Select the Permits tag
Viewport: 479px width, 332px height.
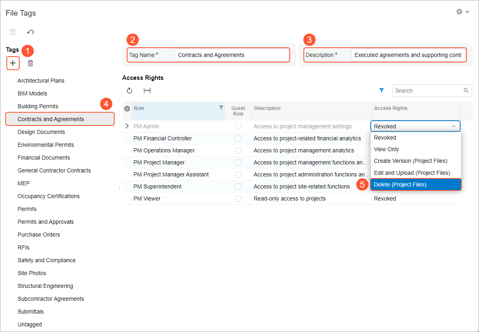[x=27, y=209]
